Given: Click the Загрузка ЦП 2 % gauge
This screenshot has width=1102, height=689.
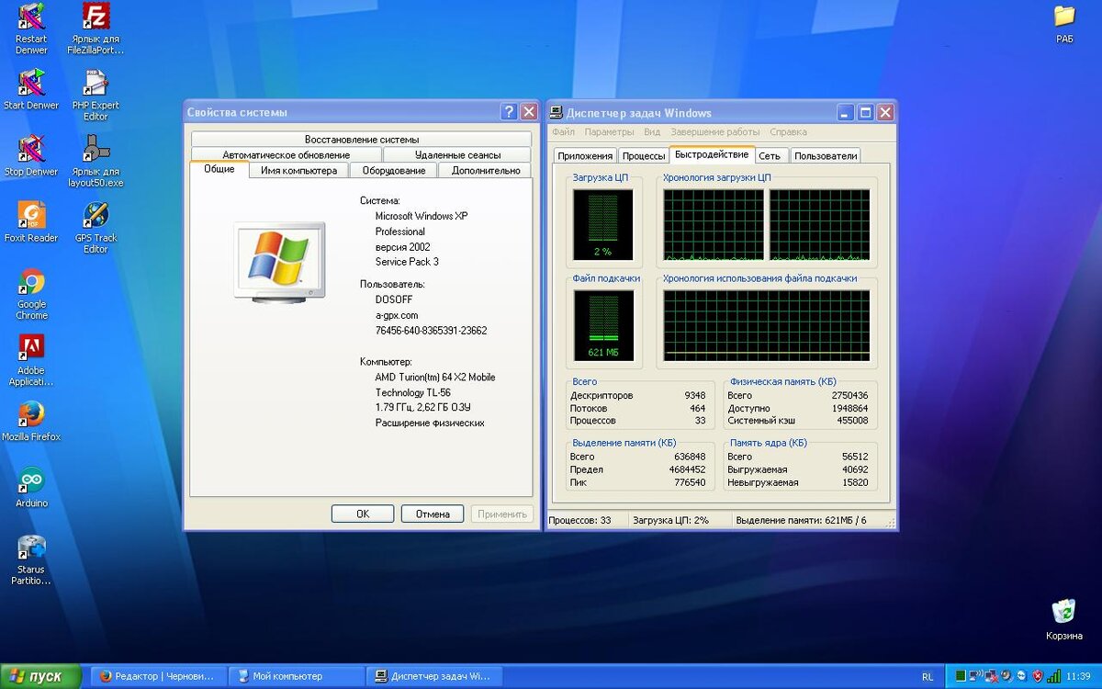Looking at the screenshot, I should click(602, 225).
